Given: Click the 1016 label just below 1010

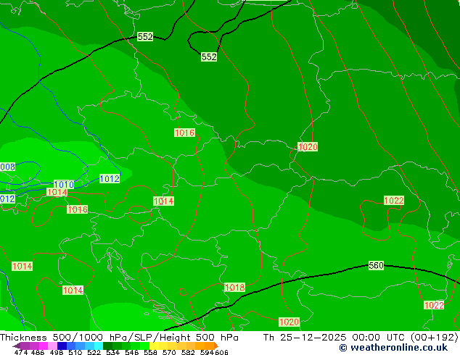Looking at the screenshot, I should point(77,209).
